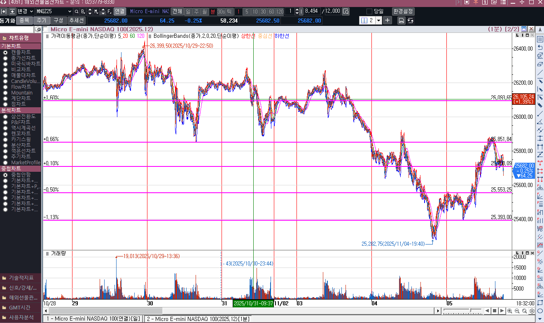Image resolution: width=544 pixels, height=323 pixels.
Task: Click the zoom out magnifier icon
Action: tap(517, 311)
